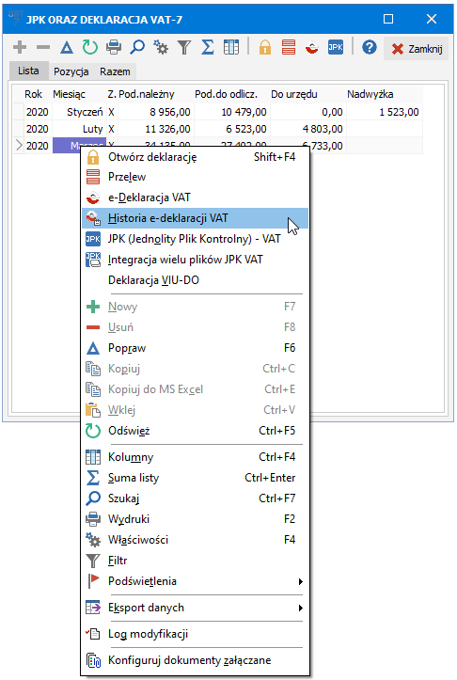Click the Zamknij button

pyautogui.click(x=417, y=49)
